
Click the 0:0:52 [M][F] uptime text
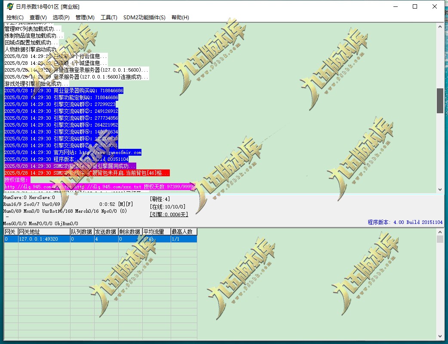point(116,204)
